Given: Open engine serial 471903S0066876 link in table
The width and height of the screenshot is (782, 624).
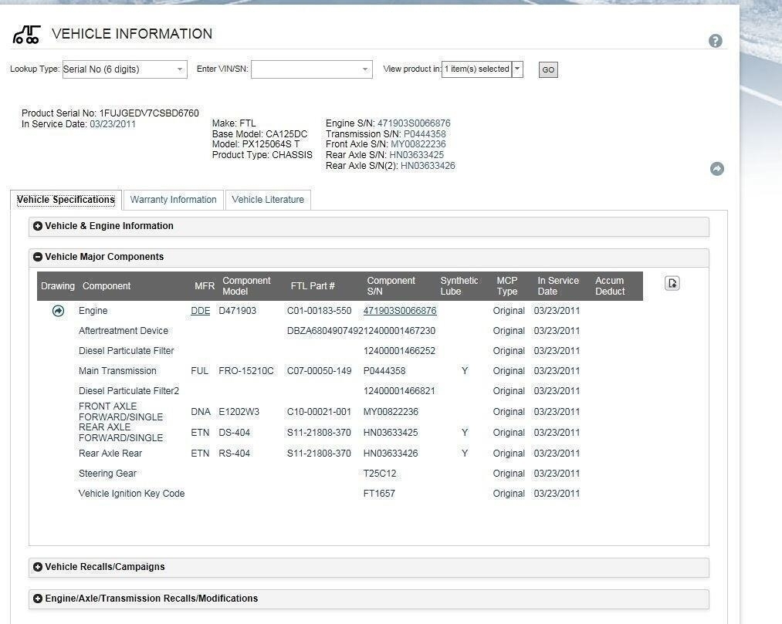Looking at the screenshot, I should point(399,311).
